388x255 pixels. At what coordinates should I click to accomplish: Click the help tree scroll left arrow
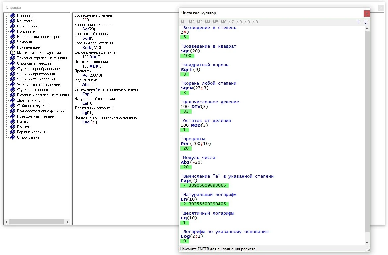[6, 222]
